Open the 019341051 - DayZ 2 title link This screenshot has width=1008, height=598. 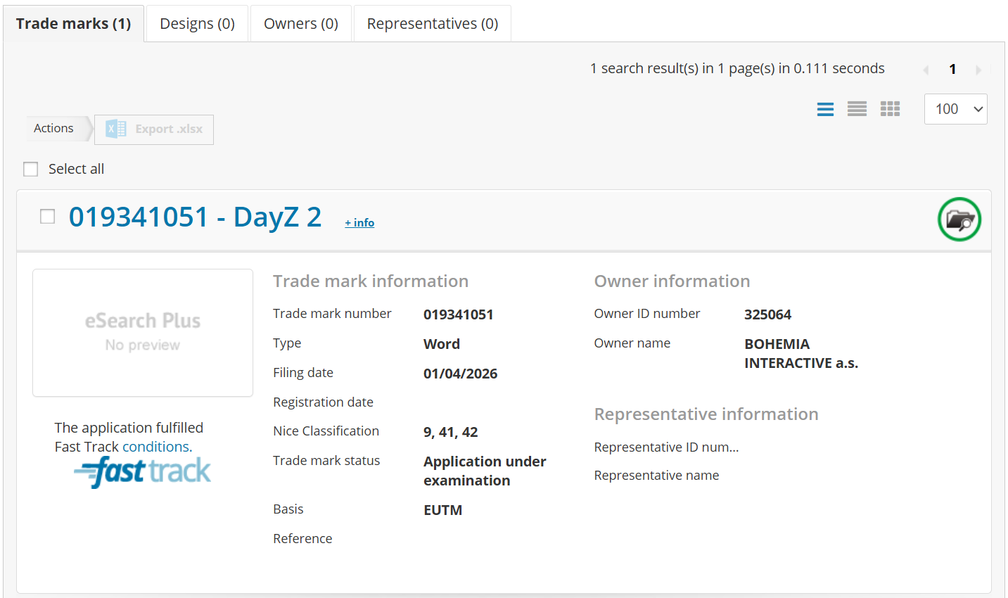195,217
